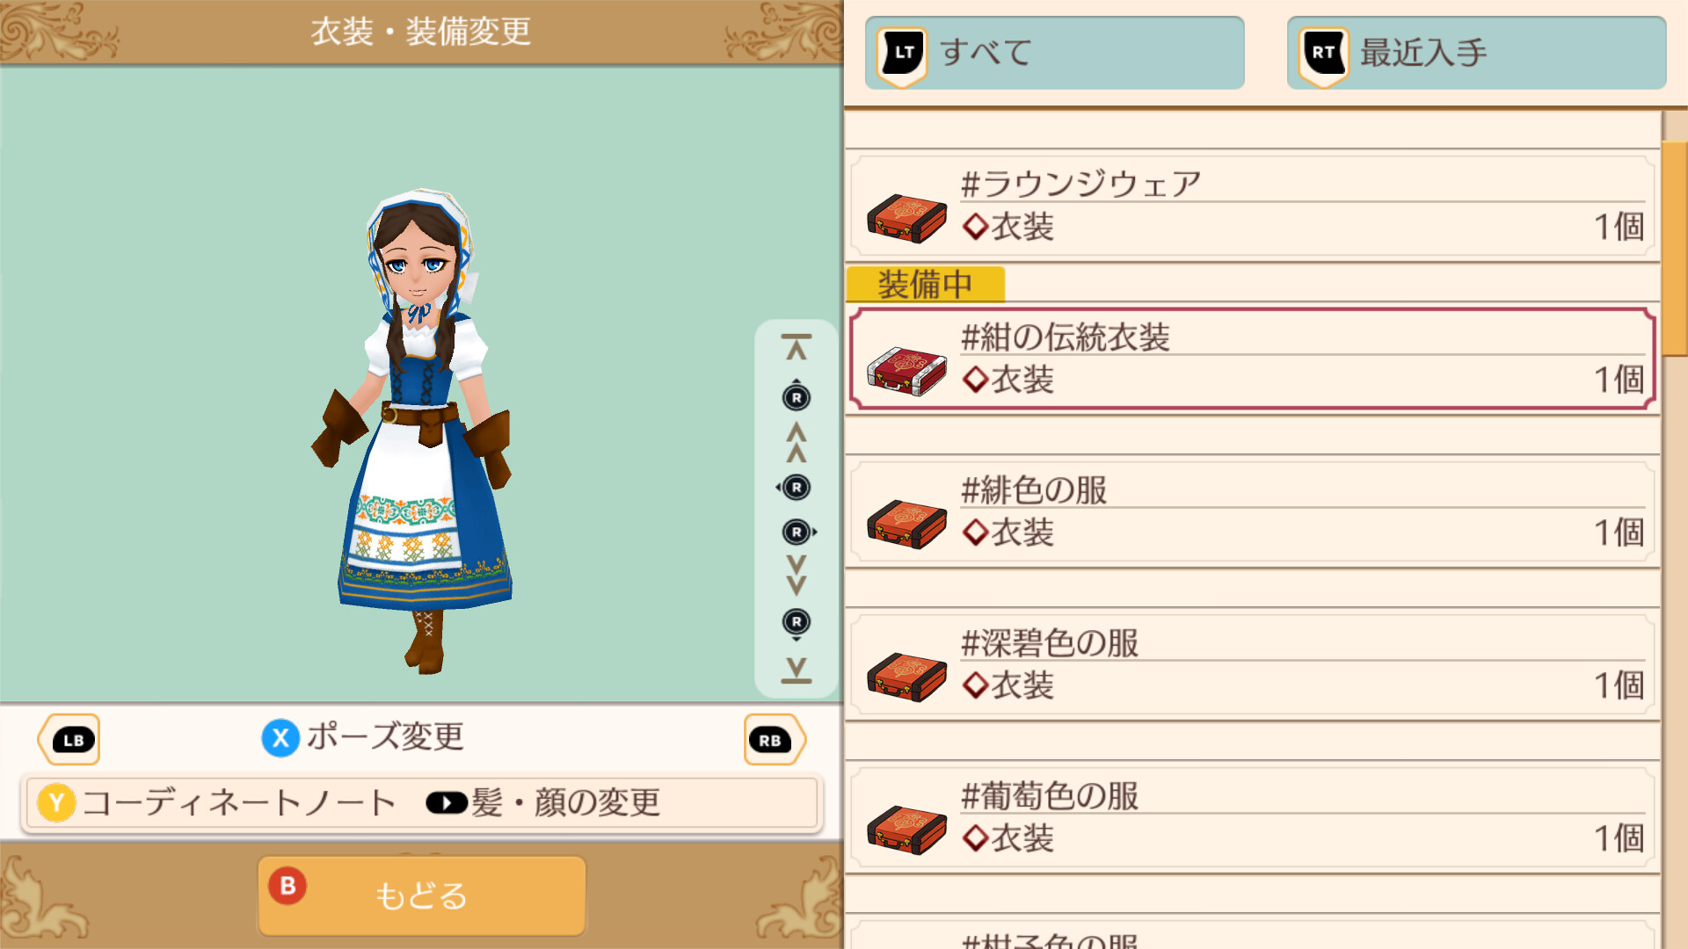This screenshot has height=949, width=1688.
Task: Click the double down chevron camera control
Action: click(797, 576)
